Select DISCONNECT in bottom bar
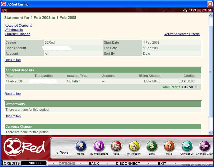The height and width of the screenshot is (167, 214). (128, 164)
